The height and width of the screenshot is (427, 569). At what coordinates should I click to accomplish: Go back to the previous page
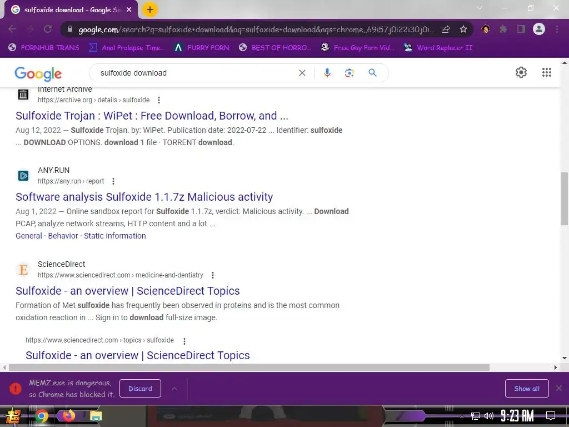12,29
